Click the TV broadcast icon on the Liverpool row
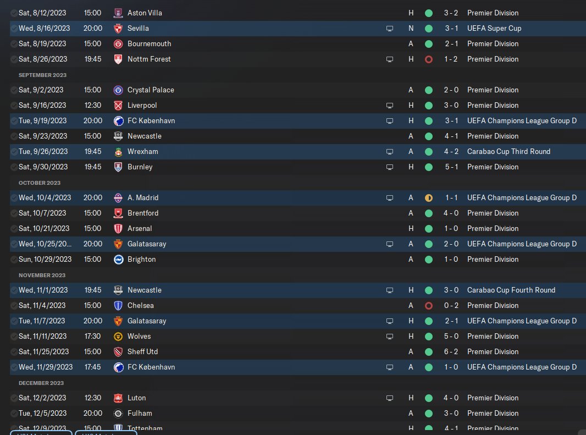Image resolution: width=586 pixels, height=435 pixels. (390, 105)
